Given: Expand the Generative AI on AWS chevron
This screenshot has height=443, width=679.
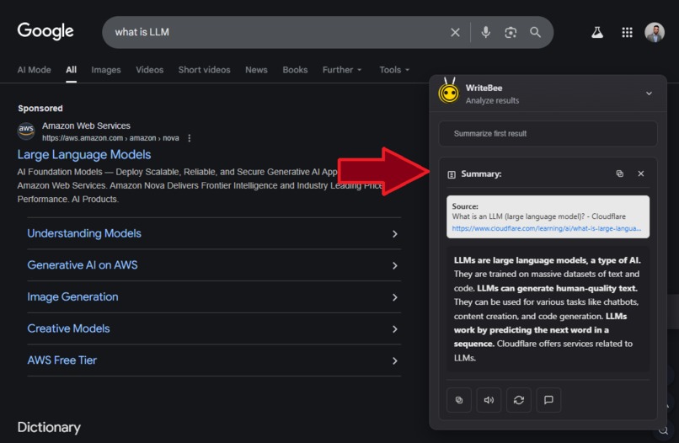Looking at the screenshot, I should 394,265.
